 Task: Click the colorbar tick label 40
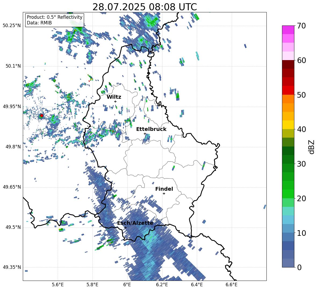pyautogui.click(x=301, y=129)
